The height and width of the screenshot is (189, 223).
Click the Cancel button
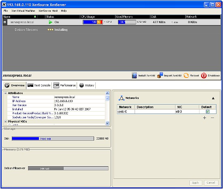(211, 183)
